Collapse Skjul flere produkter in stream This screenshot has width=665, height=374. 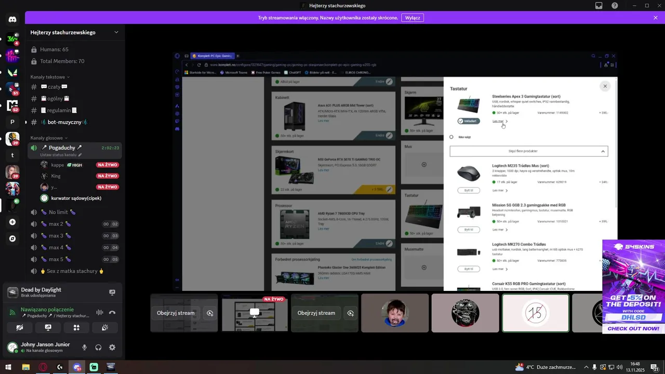click(529, 151)
